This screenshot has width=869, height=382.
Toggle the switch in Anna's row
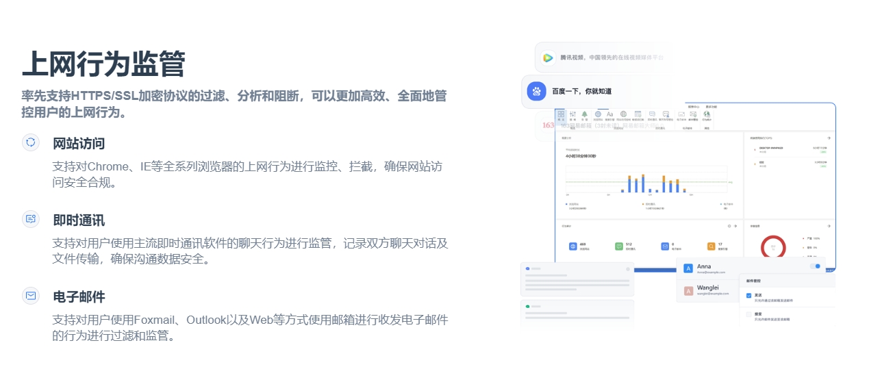point(815,266)
